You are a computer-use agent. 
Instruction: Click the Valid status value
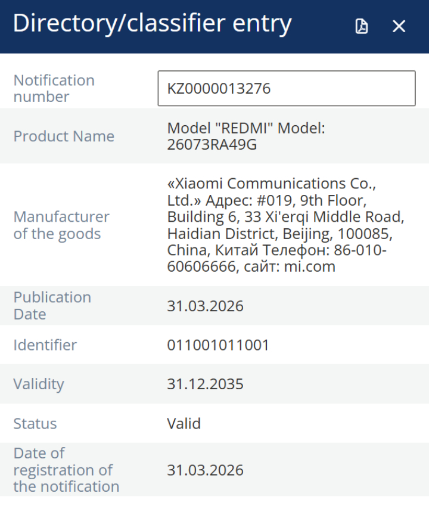[184, 424]
